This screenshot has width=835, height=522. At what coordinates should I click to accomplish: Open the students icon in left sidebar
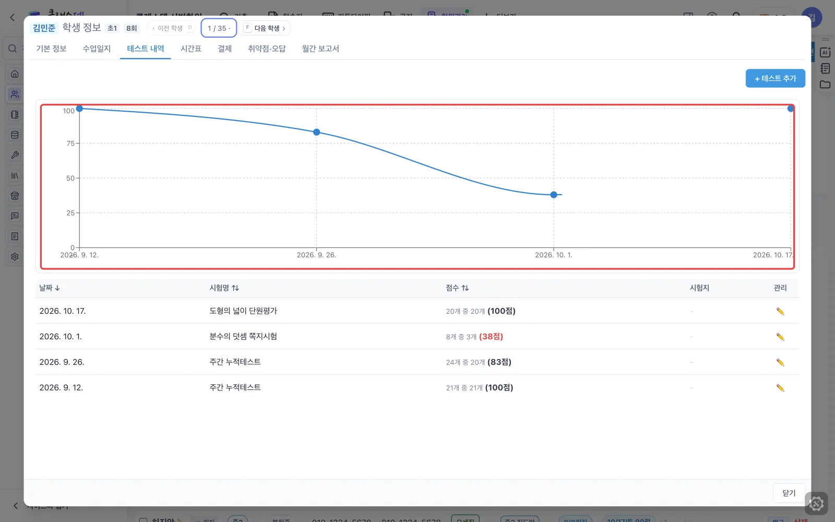[x=15, y=94]
